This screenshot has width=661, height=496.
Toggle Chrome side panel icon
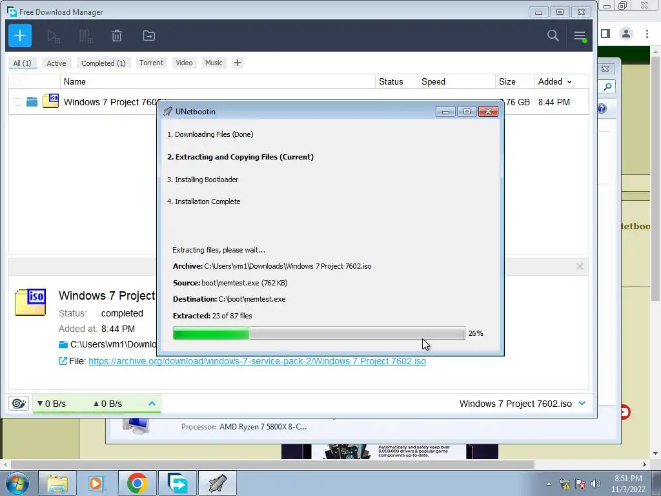(605, 34)
